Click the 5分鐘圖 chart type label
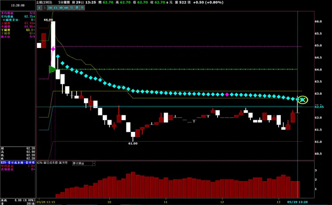This screenshot has width=332, height=205. (x=64, y=2)
